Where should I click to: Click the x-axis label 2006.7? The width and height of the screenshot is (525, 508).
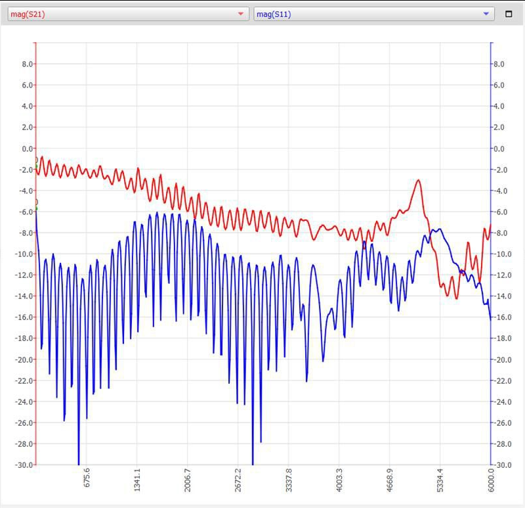point(188,480)
